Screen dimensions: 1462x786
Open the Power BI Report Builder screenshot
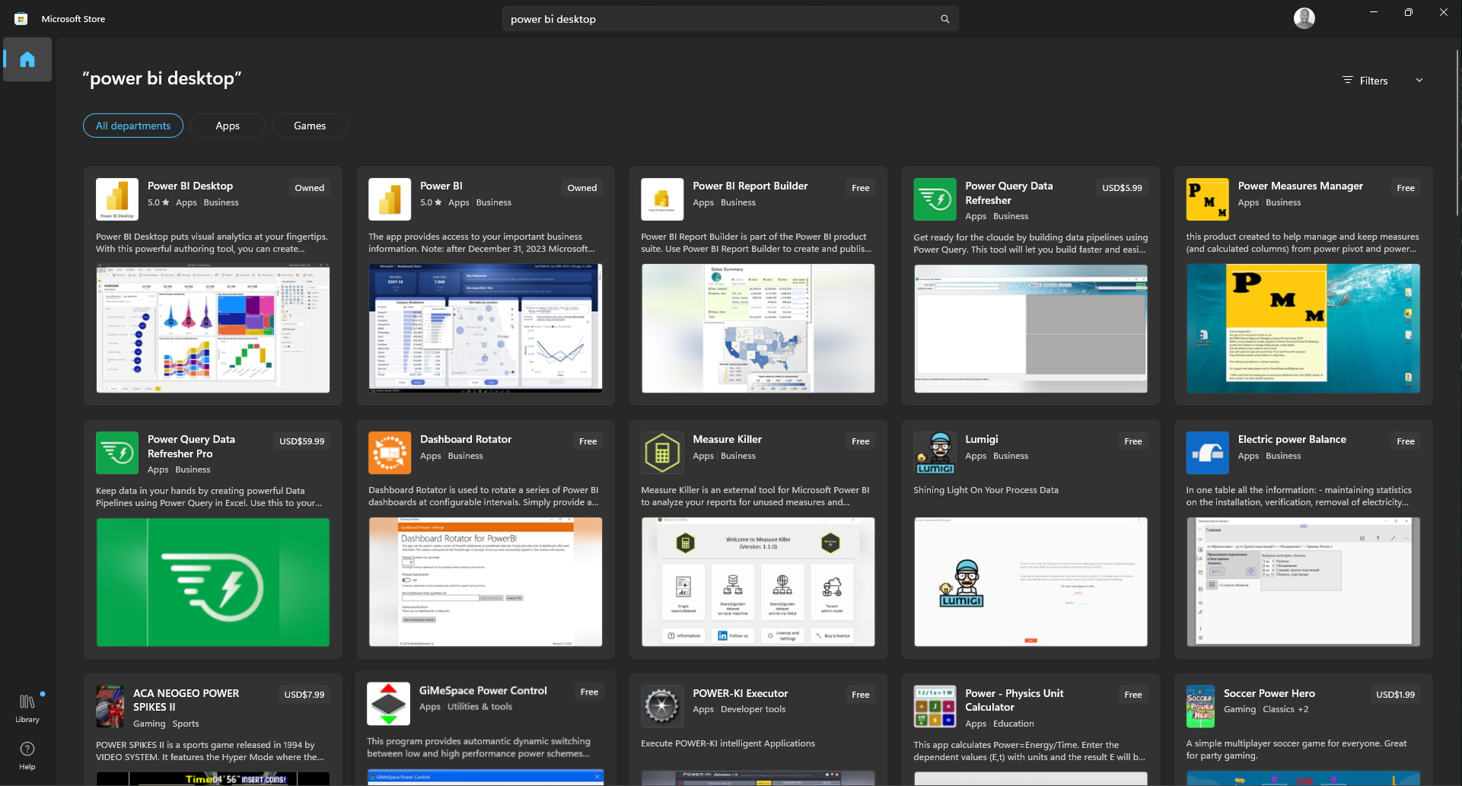pos(758,328)
